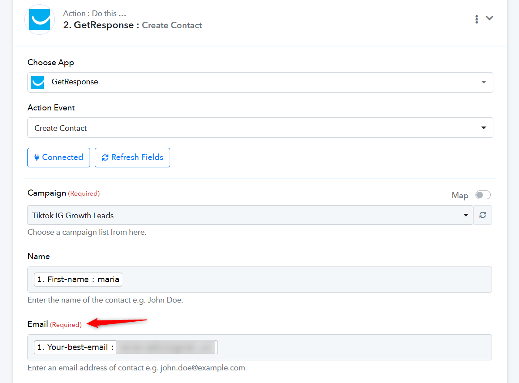Click the refresh icon on Refresh Fields

[105, 158]
